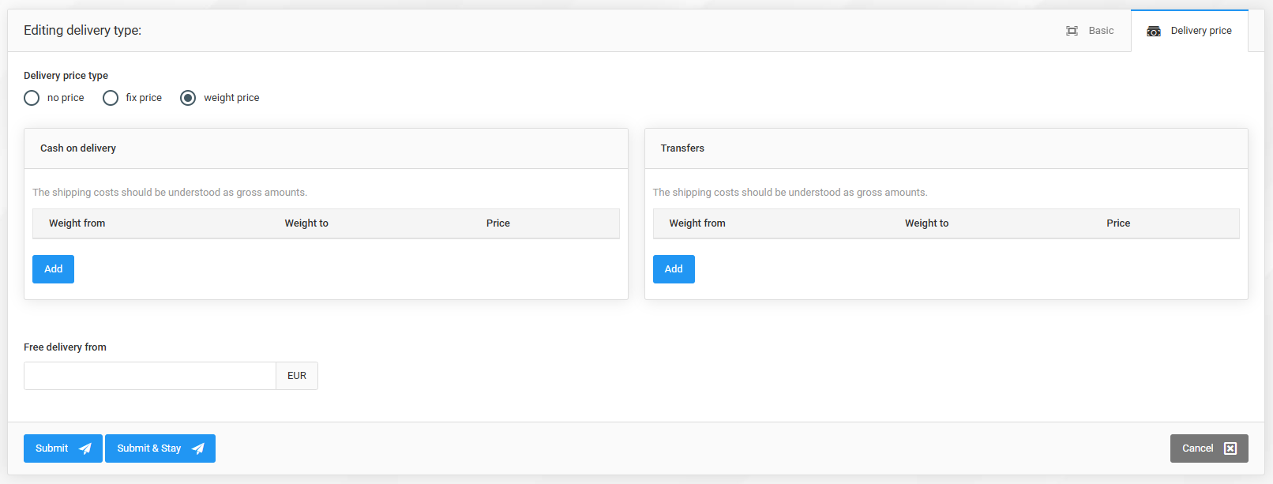Click the X icon on the Cancel button
Screen dimensions: 1273x484
[1230, 448]
